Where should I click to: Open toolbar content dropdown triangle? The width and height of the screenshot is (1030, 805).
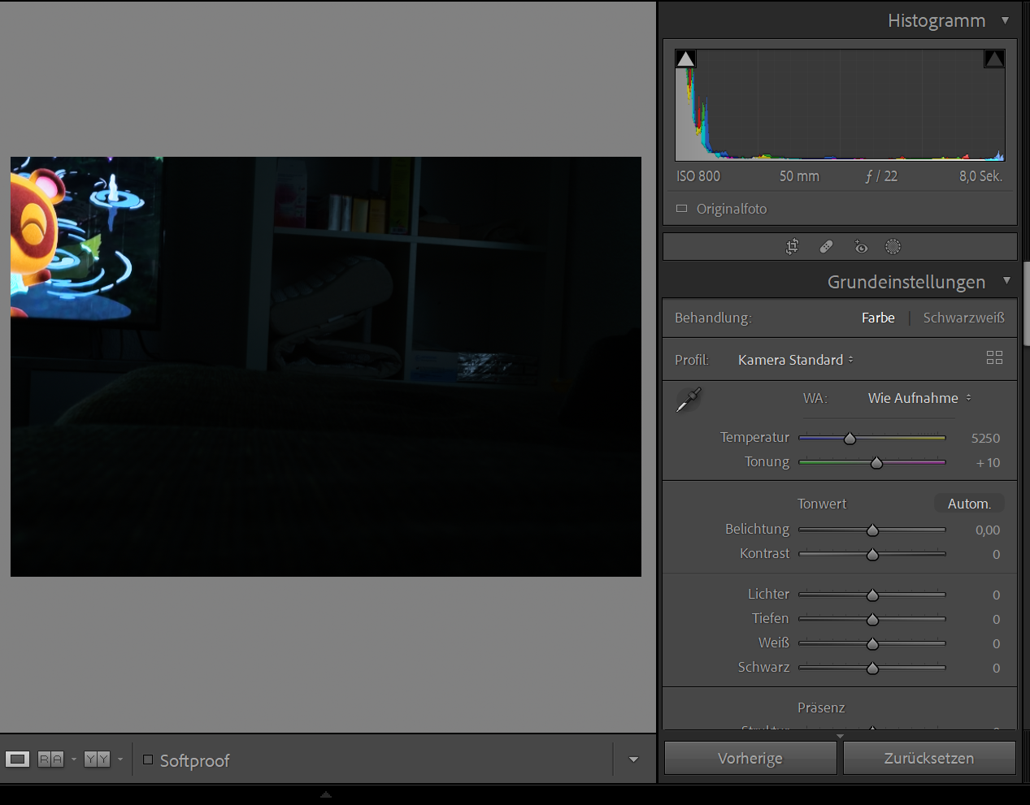pyautogui.click(x=633, y=760)
